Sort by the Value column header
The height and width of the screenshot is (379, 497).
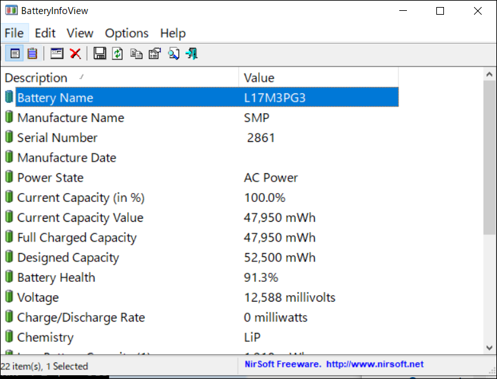(x=319, y=78)
